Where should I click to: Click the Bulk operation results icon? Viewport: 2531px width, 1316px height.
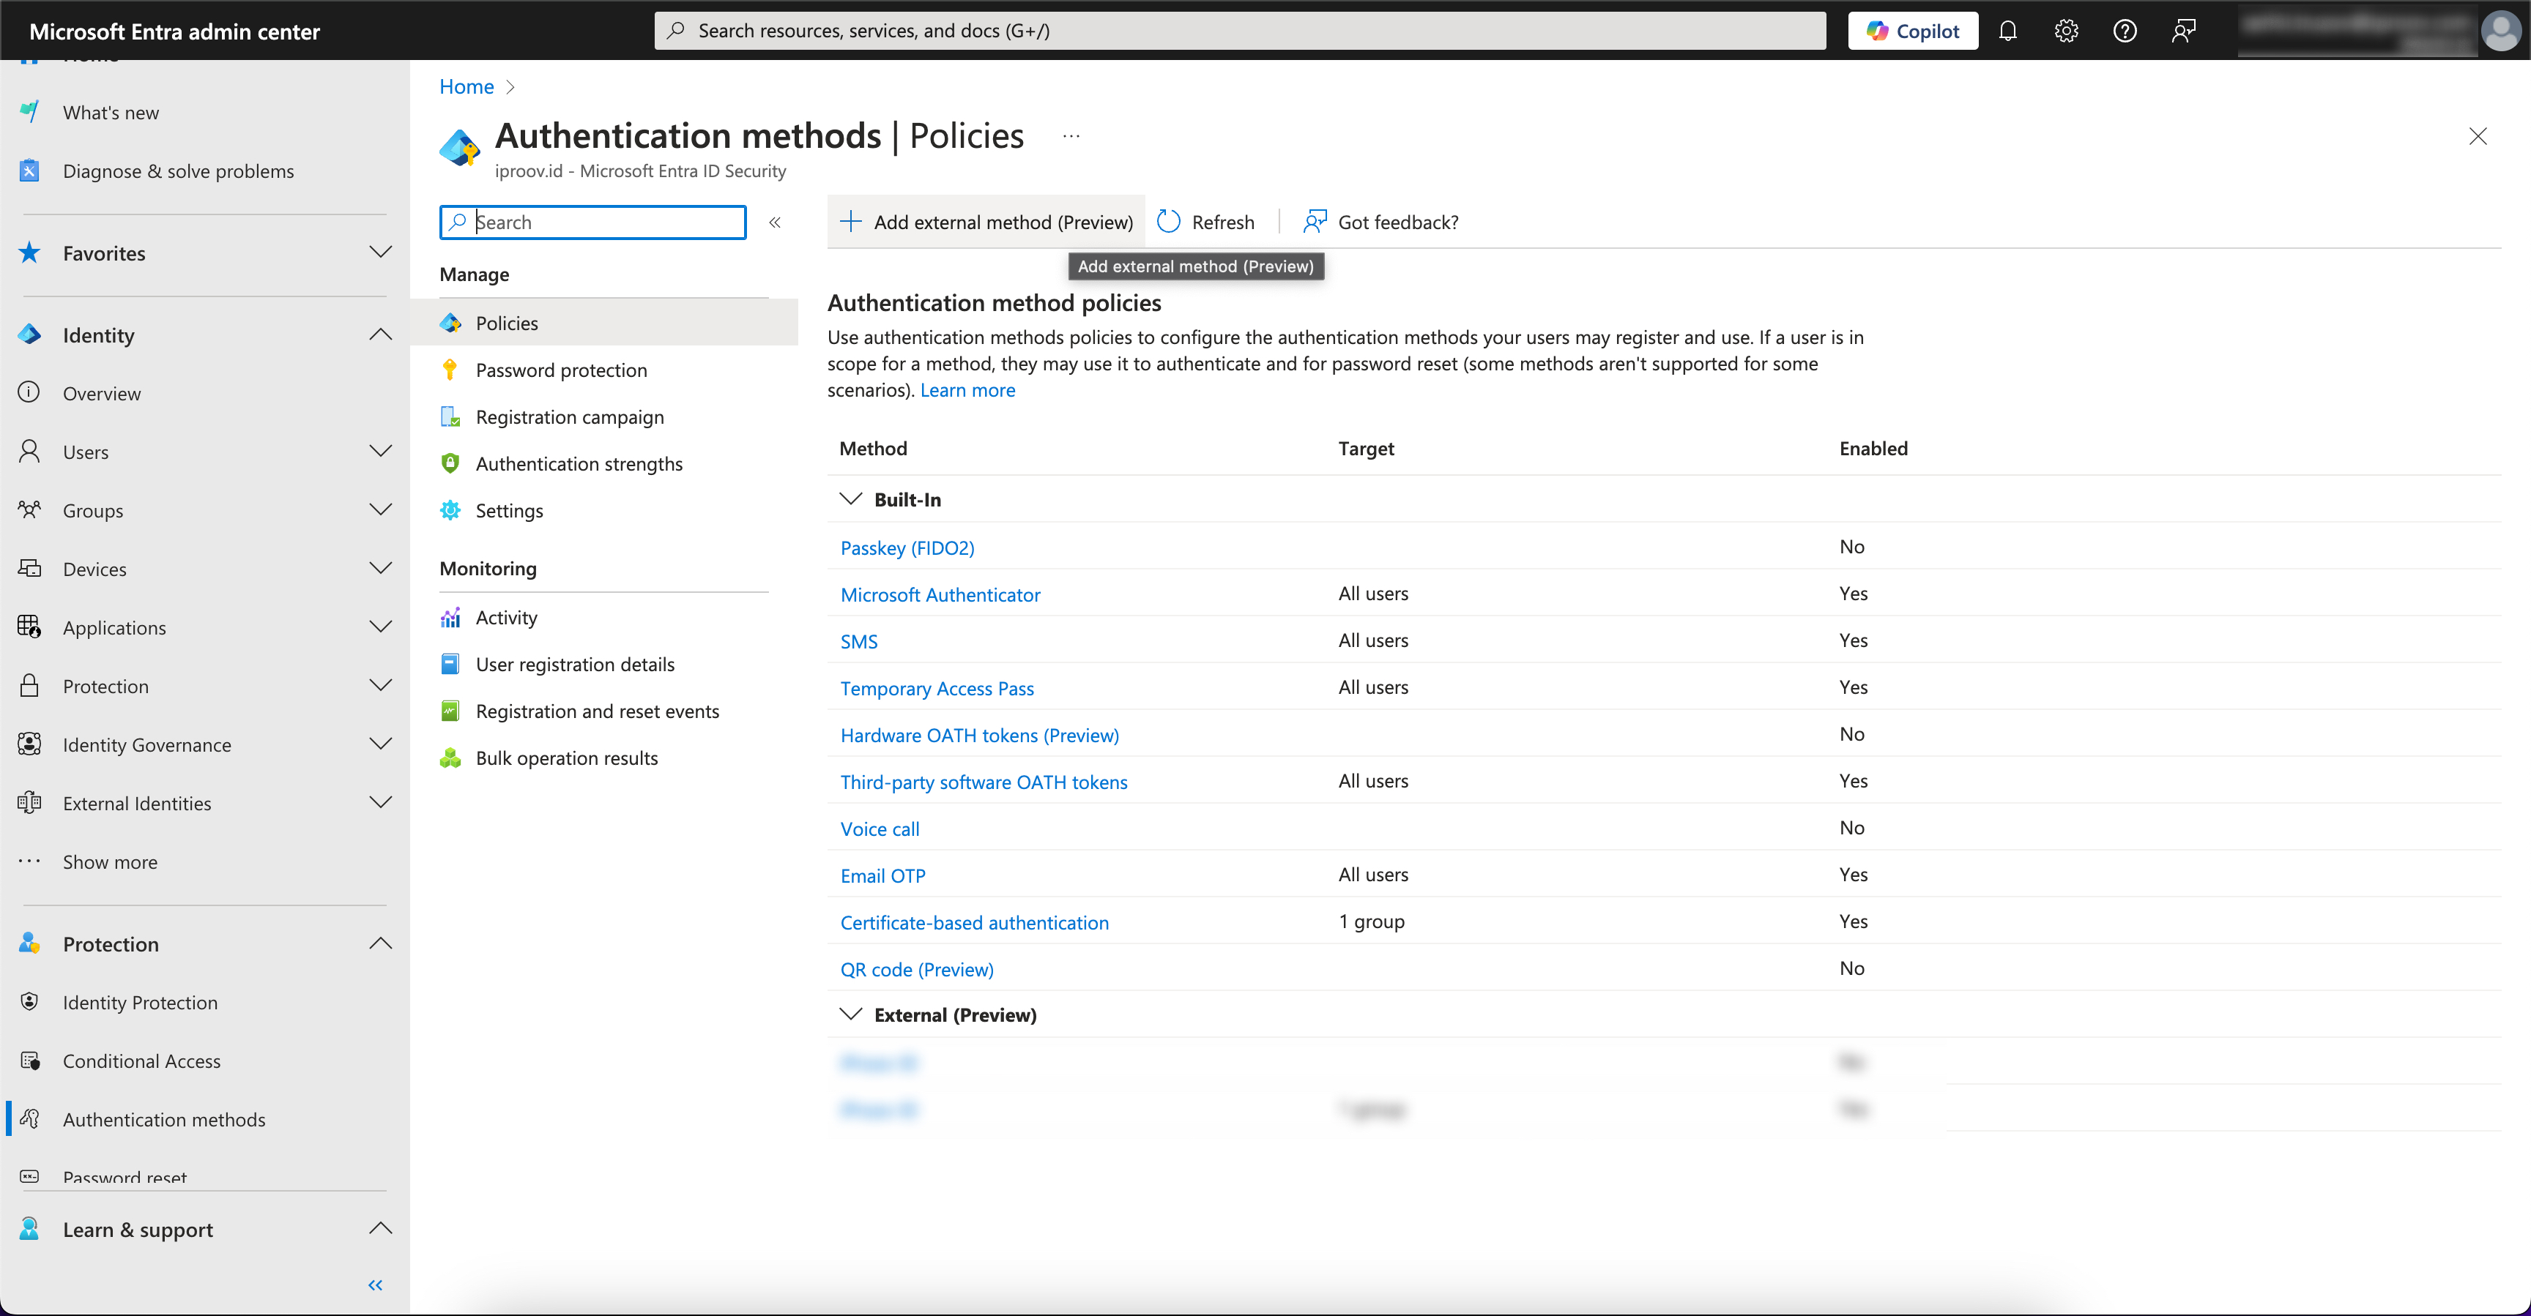[450, 758]
